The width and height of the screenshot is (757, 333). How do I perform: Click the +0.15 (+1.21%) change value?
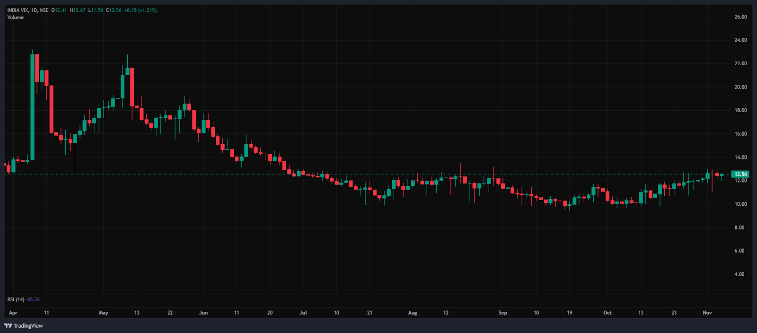141,10
